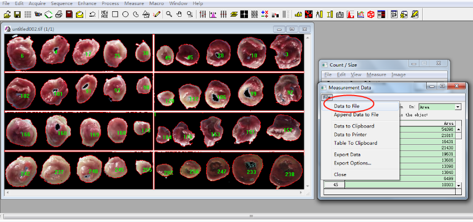Click the yellow envelope mail icon
Viewport: 473px width, 222px height.
[x=80, y=14]
